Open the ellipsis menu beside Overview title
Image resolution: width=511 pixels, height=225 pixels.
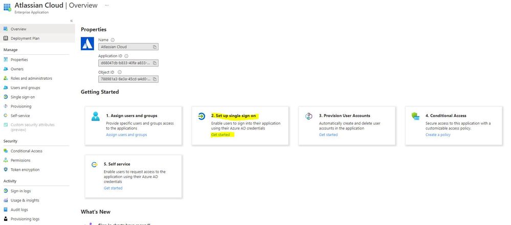point(107,6)
